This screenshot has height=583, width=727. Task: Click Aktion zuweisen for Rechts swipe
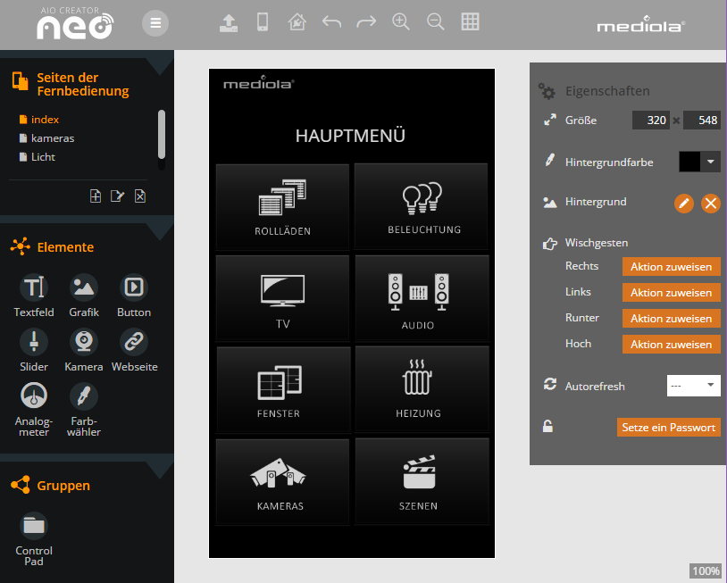pyautogui.click(x=671, y=267)
